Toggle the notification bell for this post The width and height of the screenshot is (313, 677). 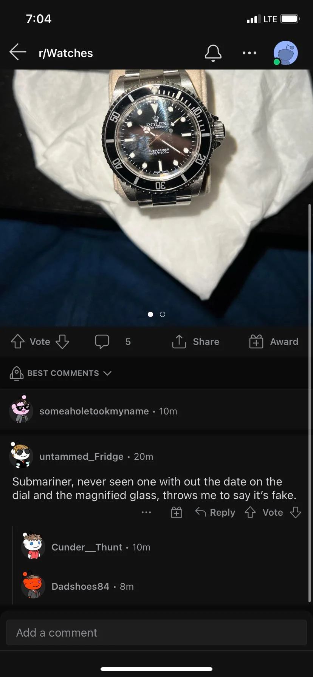(x=213, y=53)
